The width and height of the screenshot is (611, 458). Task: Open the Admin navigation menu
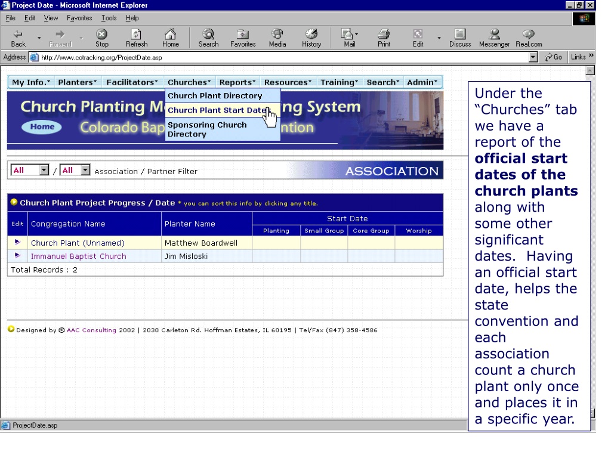tap(422, 82)
